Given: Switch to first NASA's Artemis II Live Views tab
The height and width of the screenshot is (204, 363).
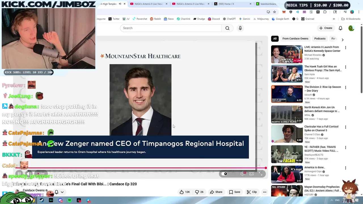Looking at the screenshot, I should (x=149, y=4).
